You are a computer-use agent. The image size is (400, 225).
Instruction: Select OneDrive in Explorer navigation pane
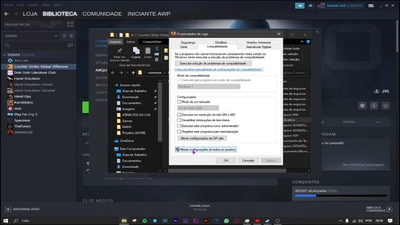[126, 141]
